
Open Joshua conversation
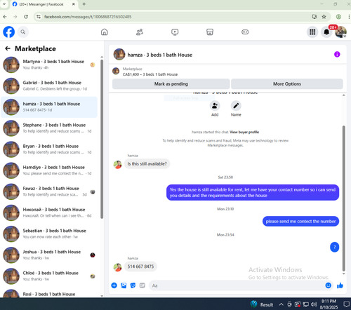tap(49, 255)
